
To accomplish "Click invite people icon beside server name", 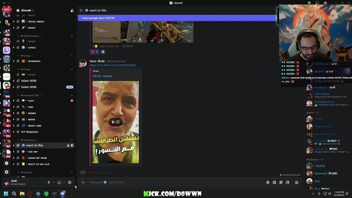I will 72,10.
